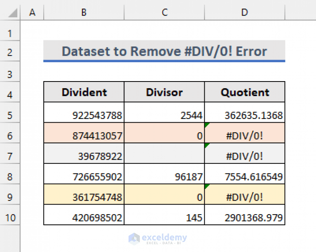Select row 5 header

coord(10,112)
